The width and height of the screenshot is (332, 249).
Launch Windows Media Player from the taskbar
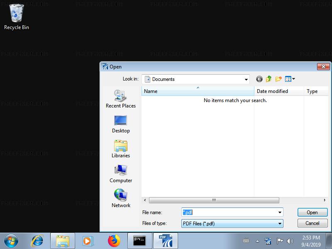[87, 241]
